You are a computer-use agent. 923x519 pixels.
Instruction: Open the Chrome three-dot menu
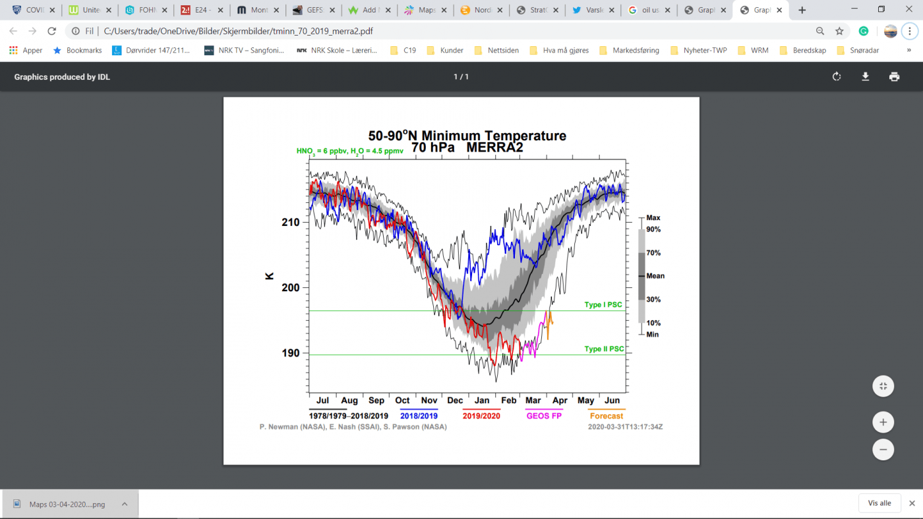pos(910,31)
